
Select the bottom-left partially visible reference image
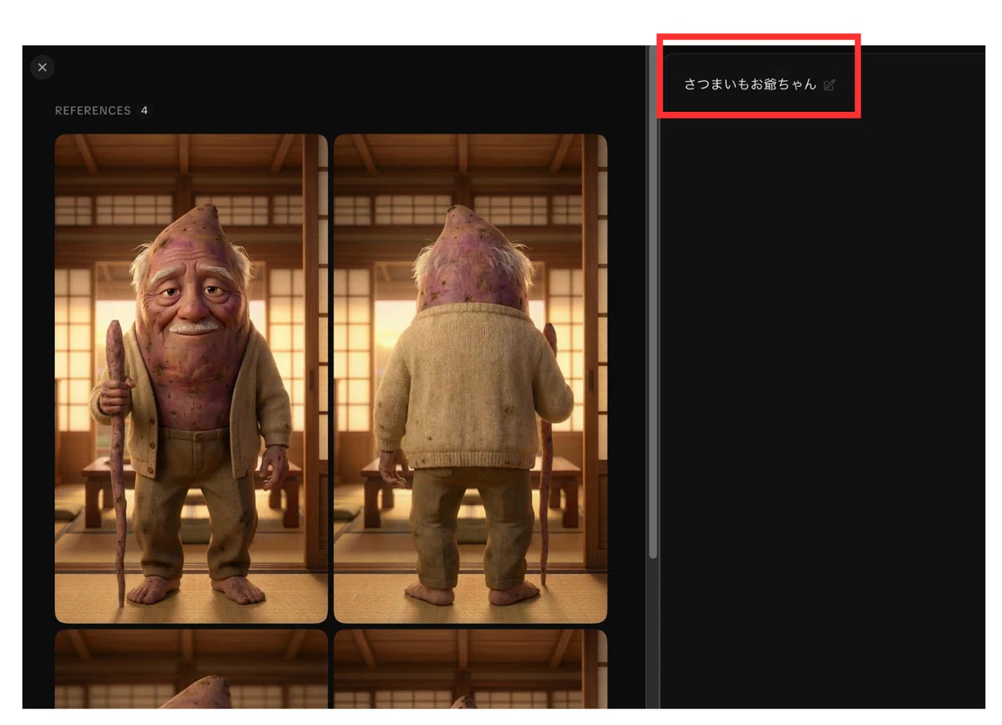click(191, 669)
